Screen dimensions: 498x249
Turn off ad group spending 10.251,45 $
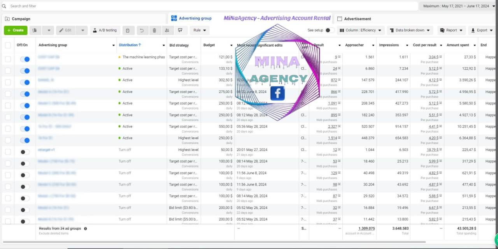(25, 129)
